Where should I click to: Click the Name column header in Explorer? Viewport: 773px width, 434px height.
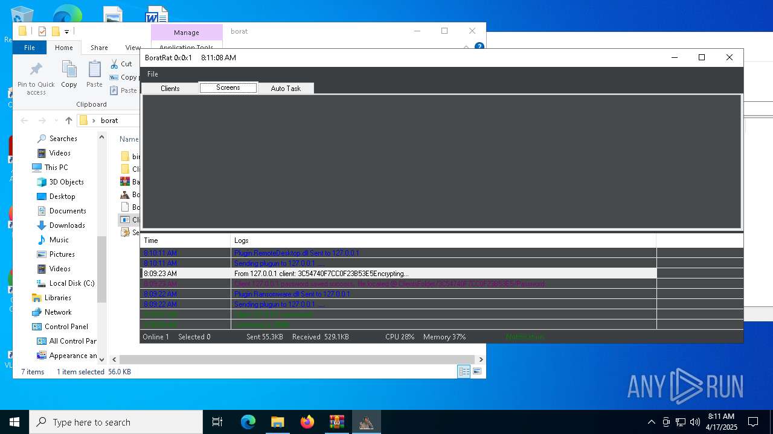pos(129,139)
